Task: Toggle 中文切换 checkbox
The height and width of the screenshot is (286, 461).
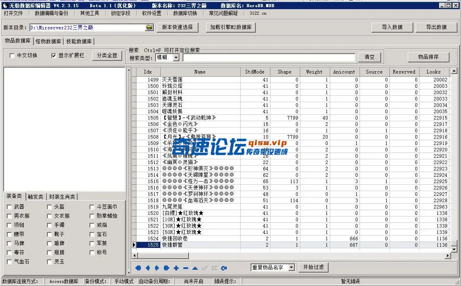Action: (x=12, y=56)
